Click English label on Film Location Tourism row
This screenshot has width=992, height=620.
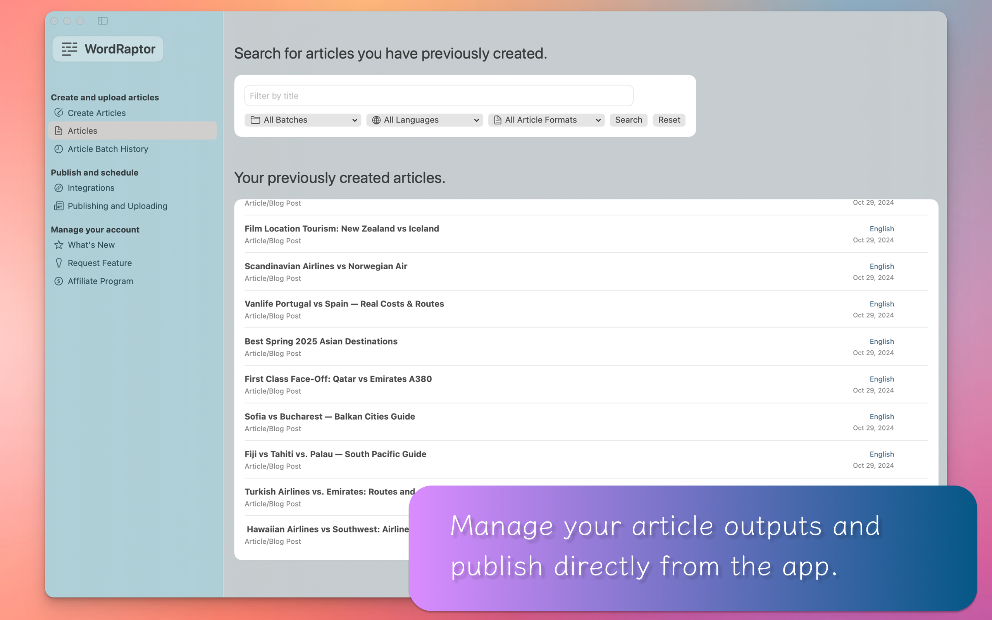(x=881, y=229)
